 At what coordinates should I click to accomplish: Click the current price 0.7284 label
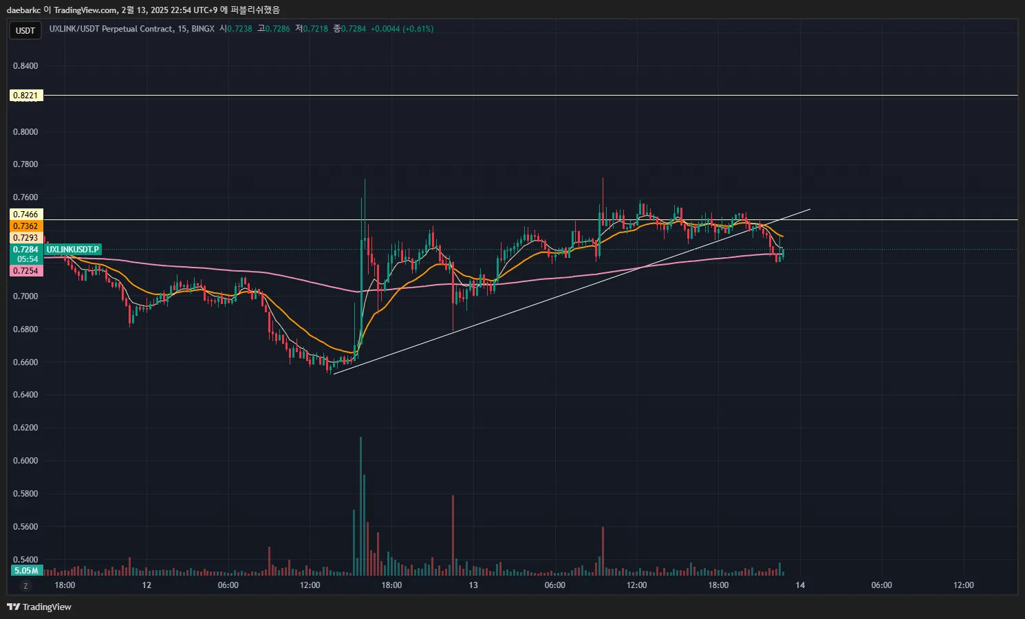tap(26, 250)
